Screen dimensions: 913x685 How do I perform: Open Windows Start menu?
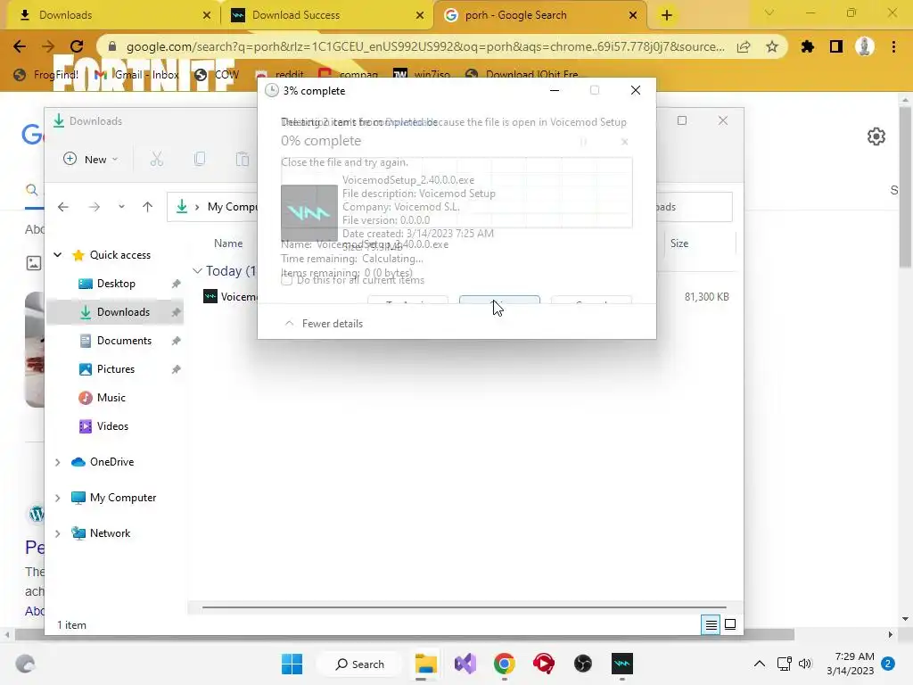coord(292,664)
